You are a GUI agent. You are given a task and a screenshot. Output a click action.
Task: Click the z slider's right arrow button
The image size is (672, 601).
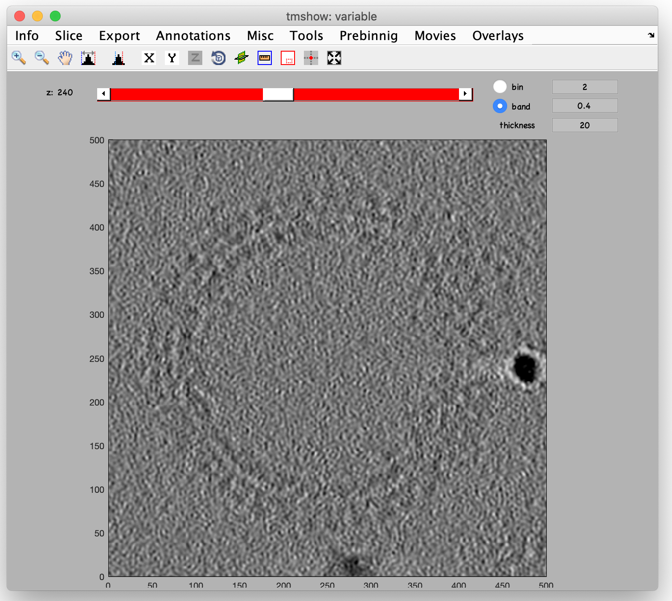465,94
